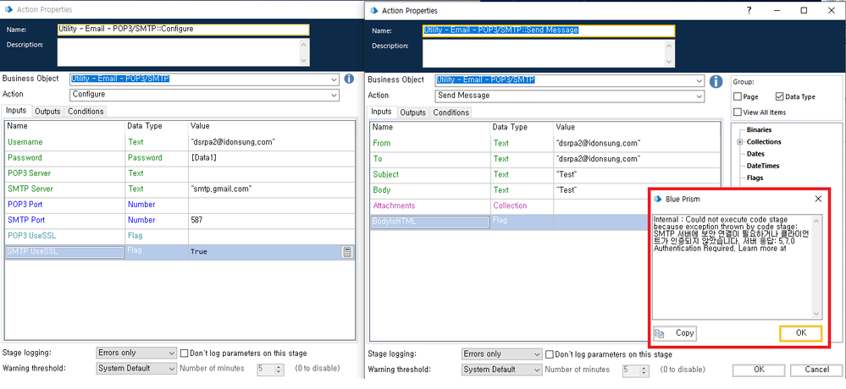The width and height of the screenshot is (846, 389).
Task: Select the POP3 Server input row
Action: [x=180, y=173]
